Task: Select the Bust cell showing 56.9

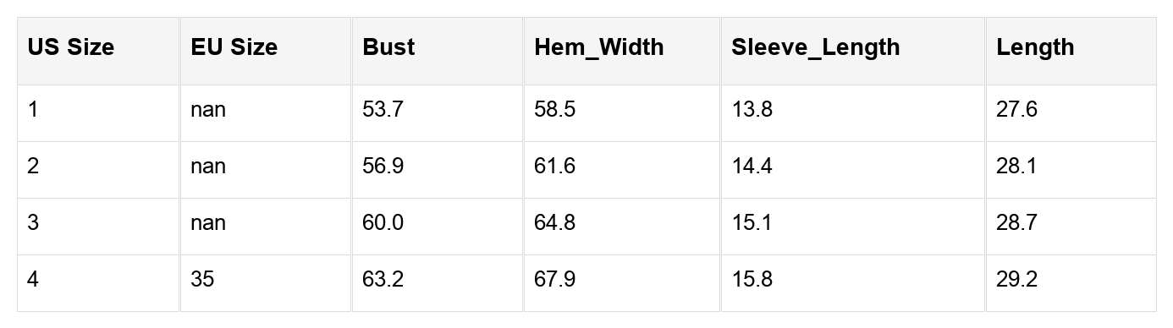Action: coord(437,170)
